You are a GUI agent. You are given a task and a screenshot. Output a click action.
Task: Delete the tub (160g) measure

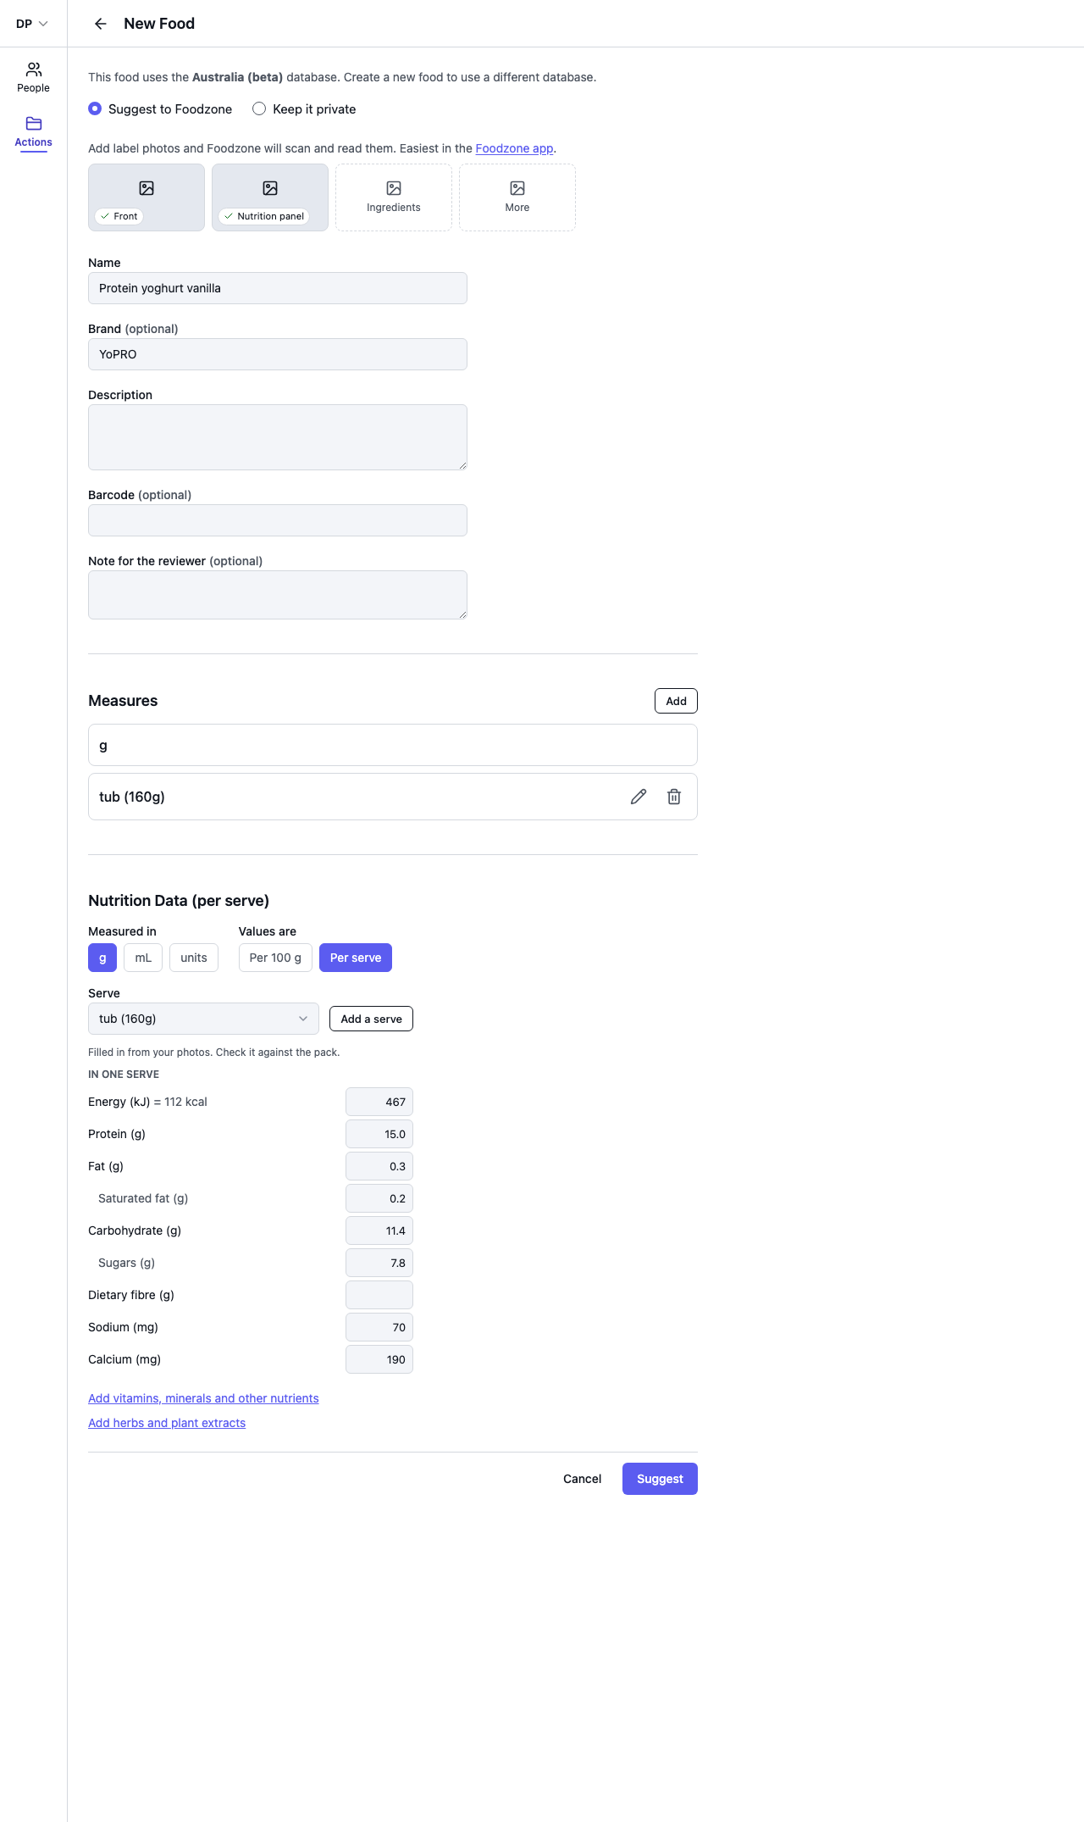(x=674, y=797)
